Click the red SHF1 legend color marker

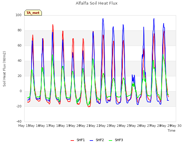[x=72, y=141]
